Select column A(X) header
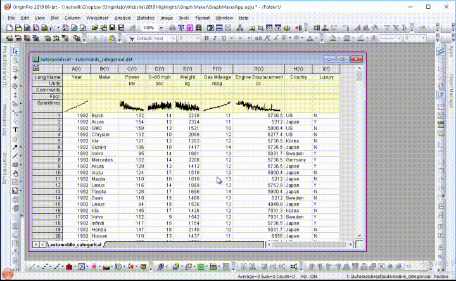 tap(76, 69)
